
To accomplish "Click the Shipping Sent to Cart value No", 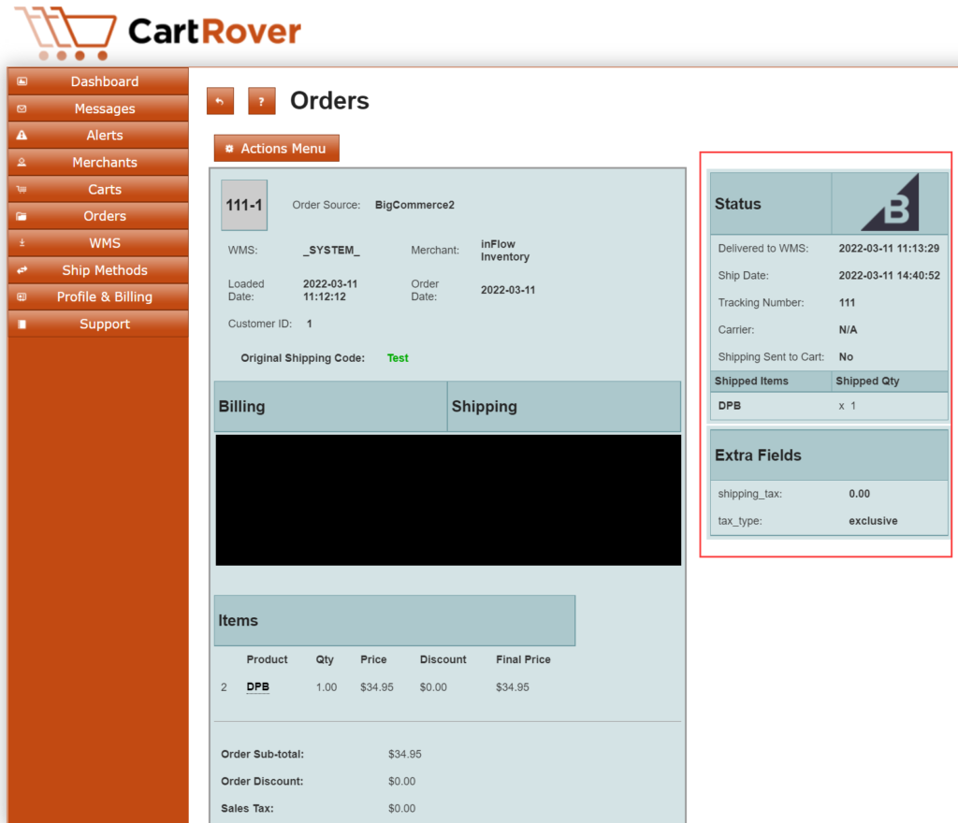I will pos(846,357).
